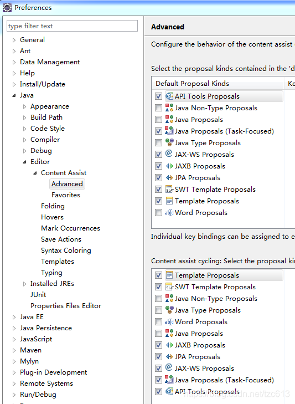Click SWT Template Proposals icon in cycling list
The width and height of the screenshot is (295, 404).
point(169,287)
